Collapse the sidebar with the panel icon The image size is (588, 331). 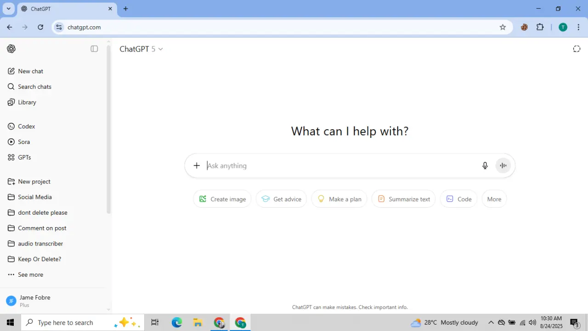[x=94, y=49]
